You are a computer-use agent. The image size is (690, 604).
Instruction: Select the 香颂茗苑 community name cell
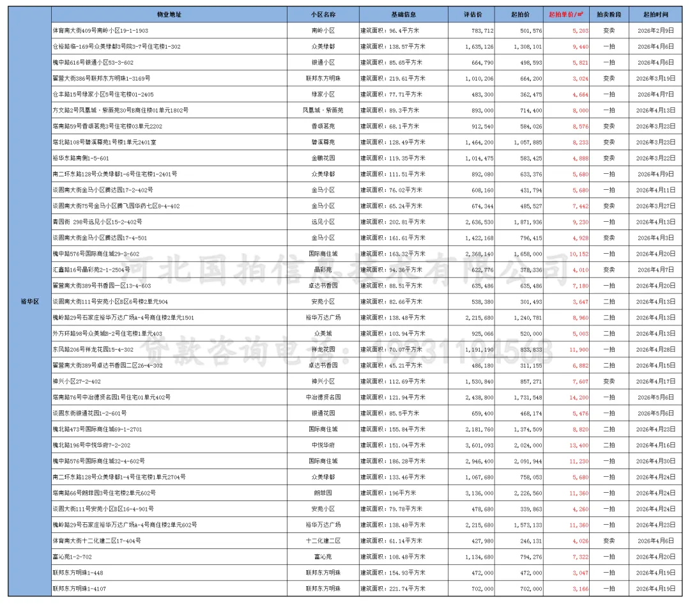(x=323, y=127)
